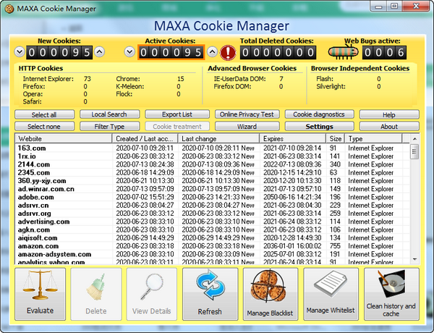The height and width of the screenshot is (333, 434).
Task: Open View Details magnifier button
Action: click(x=152, y=294)
